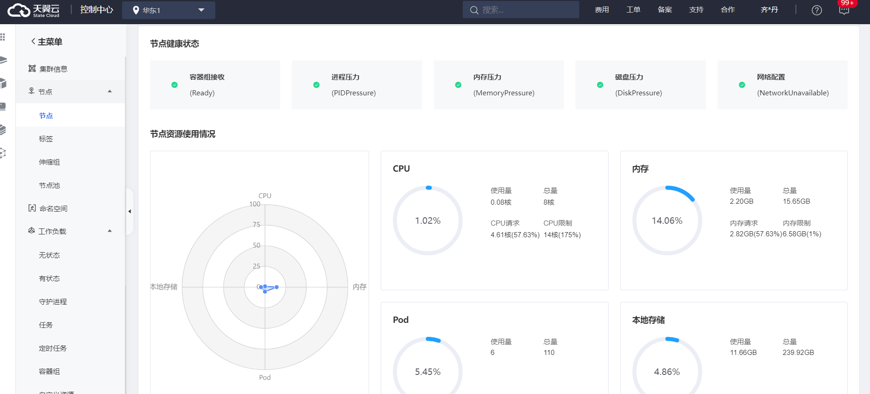Click the State Cloud logo
Image resolution: width=870 pixels, height=394 pixels.
[34, 10]
